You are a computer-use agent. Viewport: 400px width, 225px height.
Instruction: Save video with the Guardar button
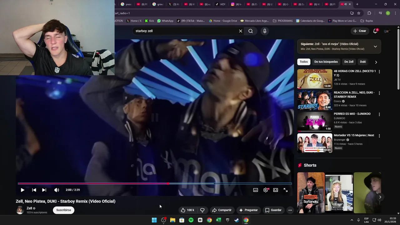[273, 210]
